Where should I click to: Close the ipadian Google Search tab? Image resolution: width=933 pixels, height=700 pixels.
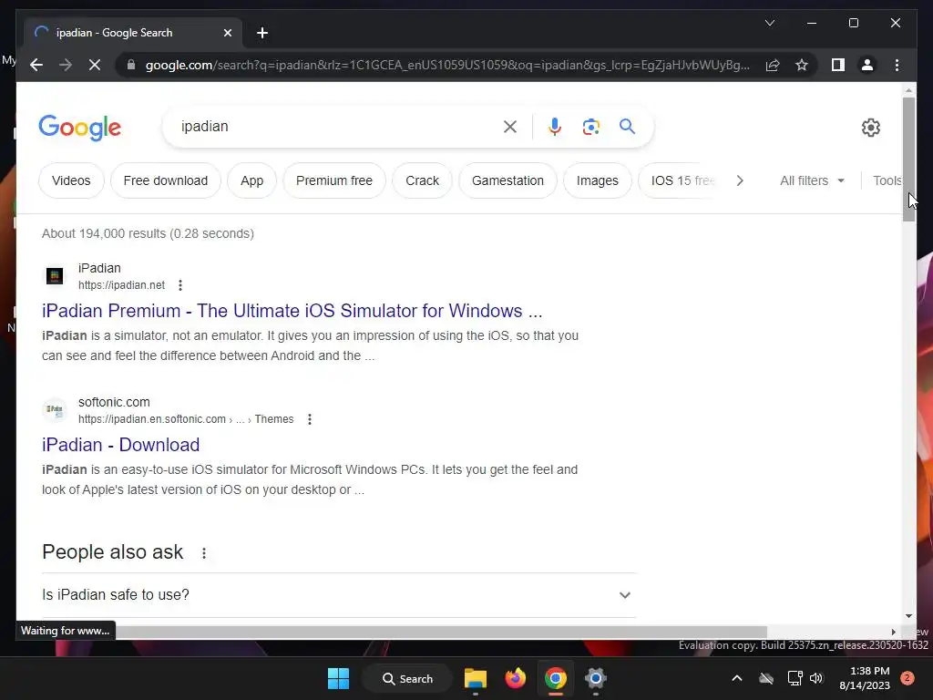227,33
